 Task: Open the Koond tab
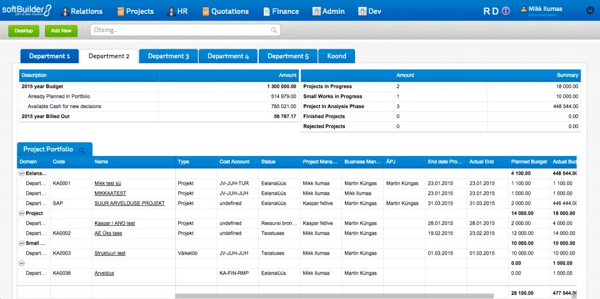(337, 56)
